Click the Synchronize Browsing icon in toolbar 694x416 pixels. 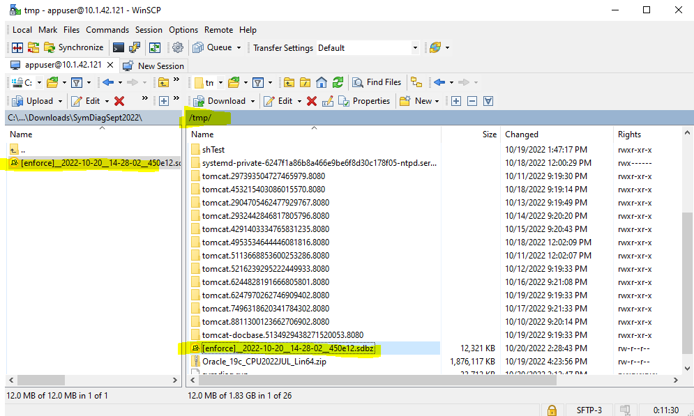[x=33, y=47]
